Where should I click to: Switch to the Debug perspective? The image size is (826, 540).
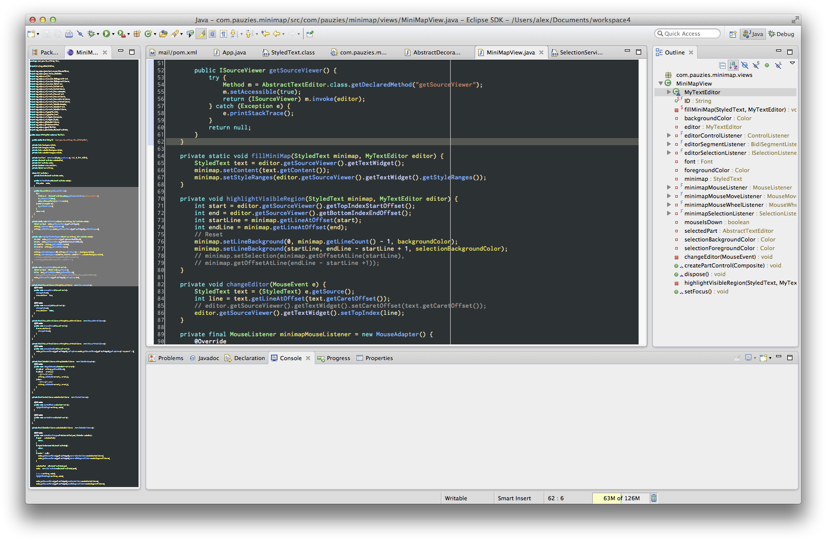pyautogui.click(x=782, y=34)
